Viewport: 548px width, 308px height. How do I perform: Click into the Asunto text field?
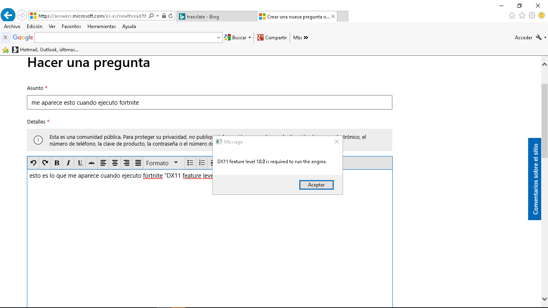click(209, 102)
